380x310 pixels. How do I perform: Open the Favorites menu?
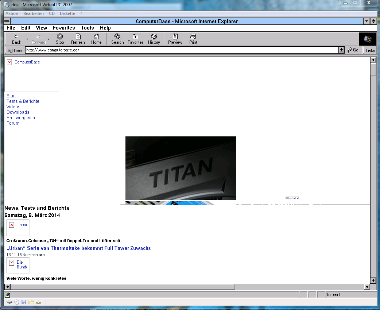click(x=64, y=28)
